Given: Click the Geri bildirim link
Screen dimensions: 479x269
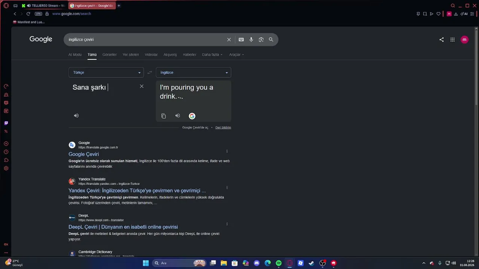Looking at the screenshot, I should click(223, 127).
